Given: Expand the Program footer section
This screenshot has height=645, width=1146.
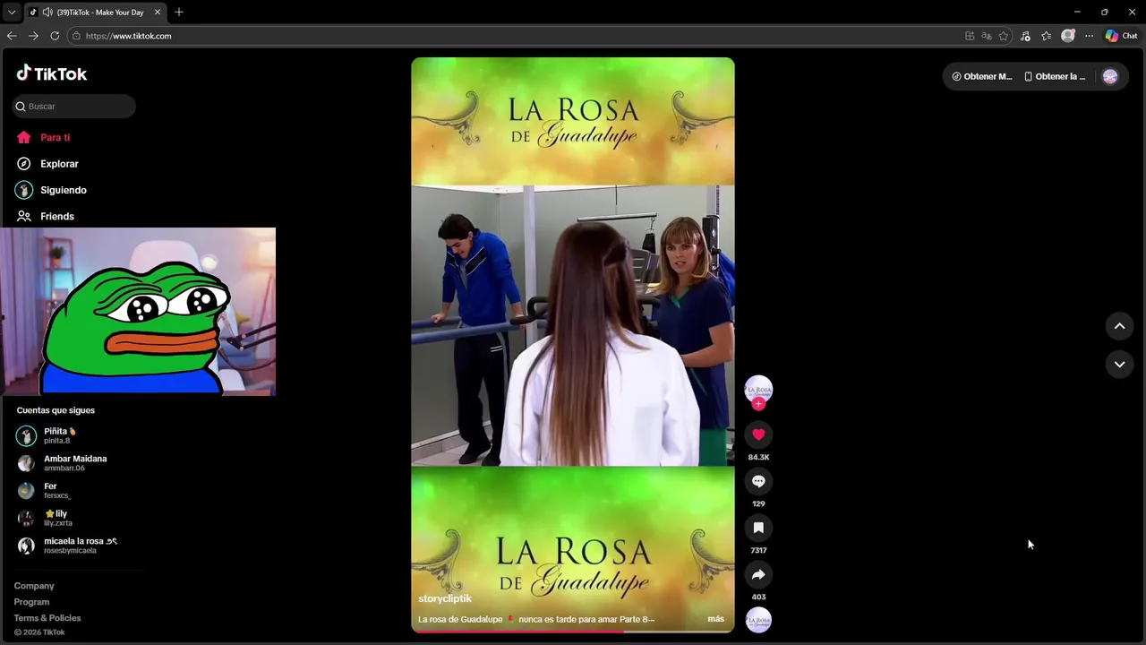Looking at the screenshot, I should (x=31, y=602).
